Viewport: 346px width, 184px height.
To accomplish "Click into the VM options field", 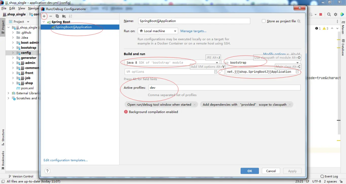I will pos(169,72).
